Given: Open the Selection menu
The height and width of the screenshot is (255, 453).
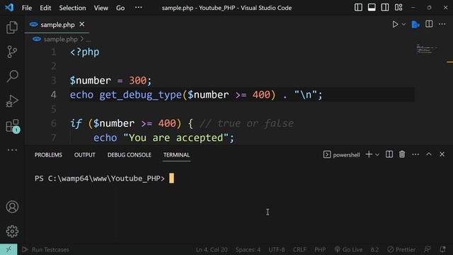Looking at the screenshot, I should 72,8.
